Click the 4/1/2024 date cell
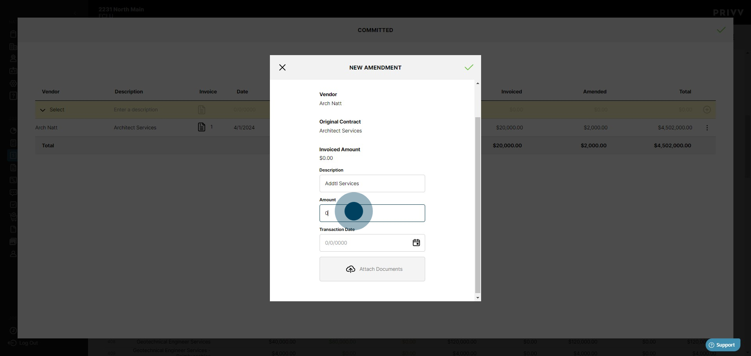 point(244,128)
